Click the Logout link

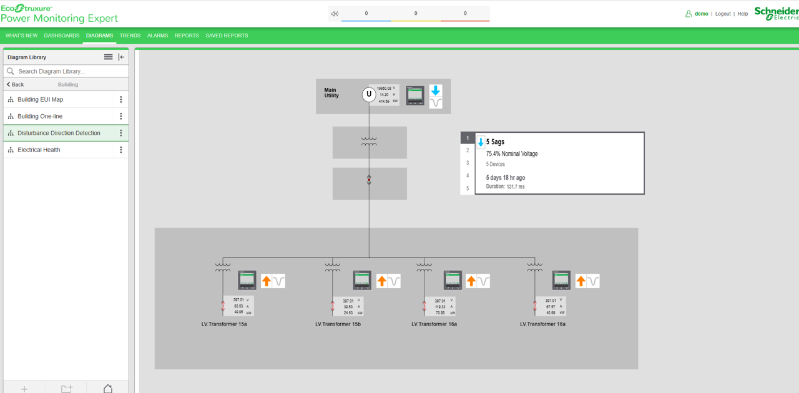(723, 14)
